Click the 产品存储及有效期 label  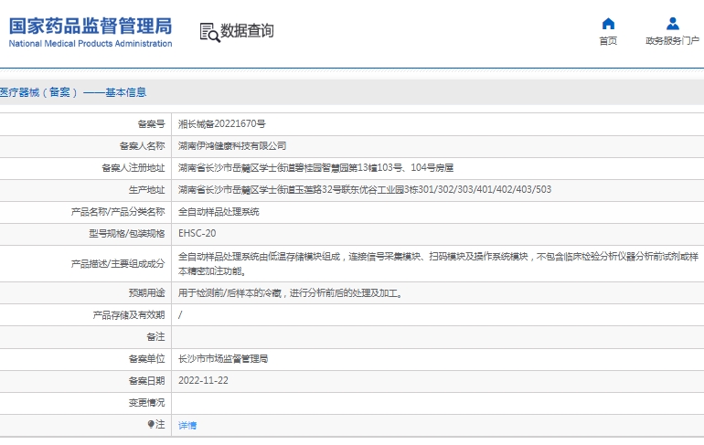point(129,315)
